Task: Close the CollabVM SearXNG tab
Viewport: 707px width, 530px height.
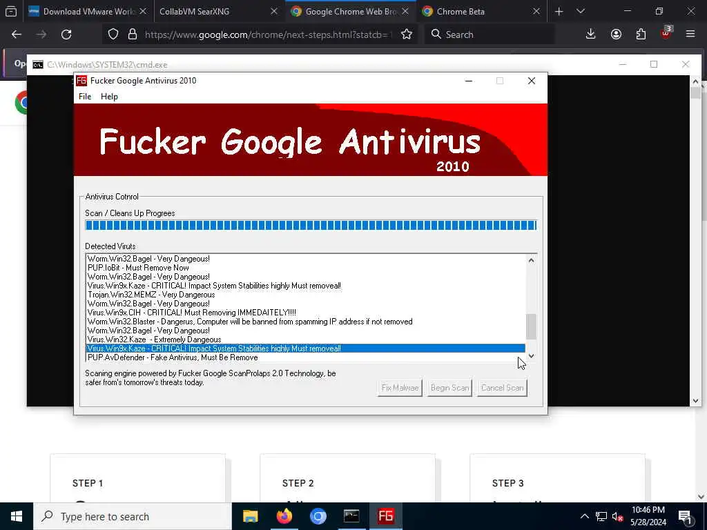Action: pyautogui.click(x=273, y=11)
